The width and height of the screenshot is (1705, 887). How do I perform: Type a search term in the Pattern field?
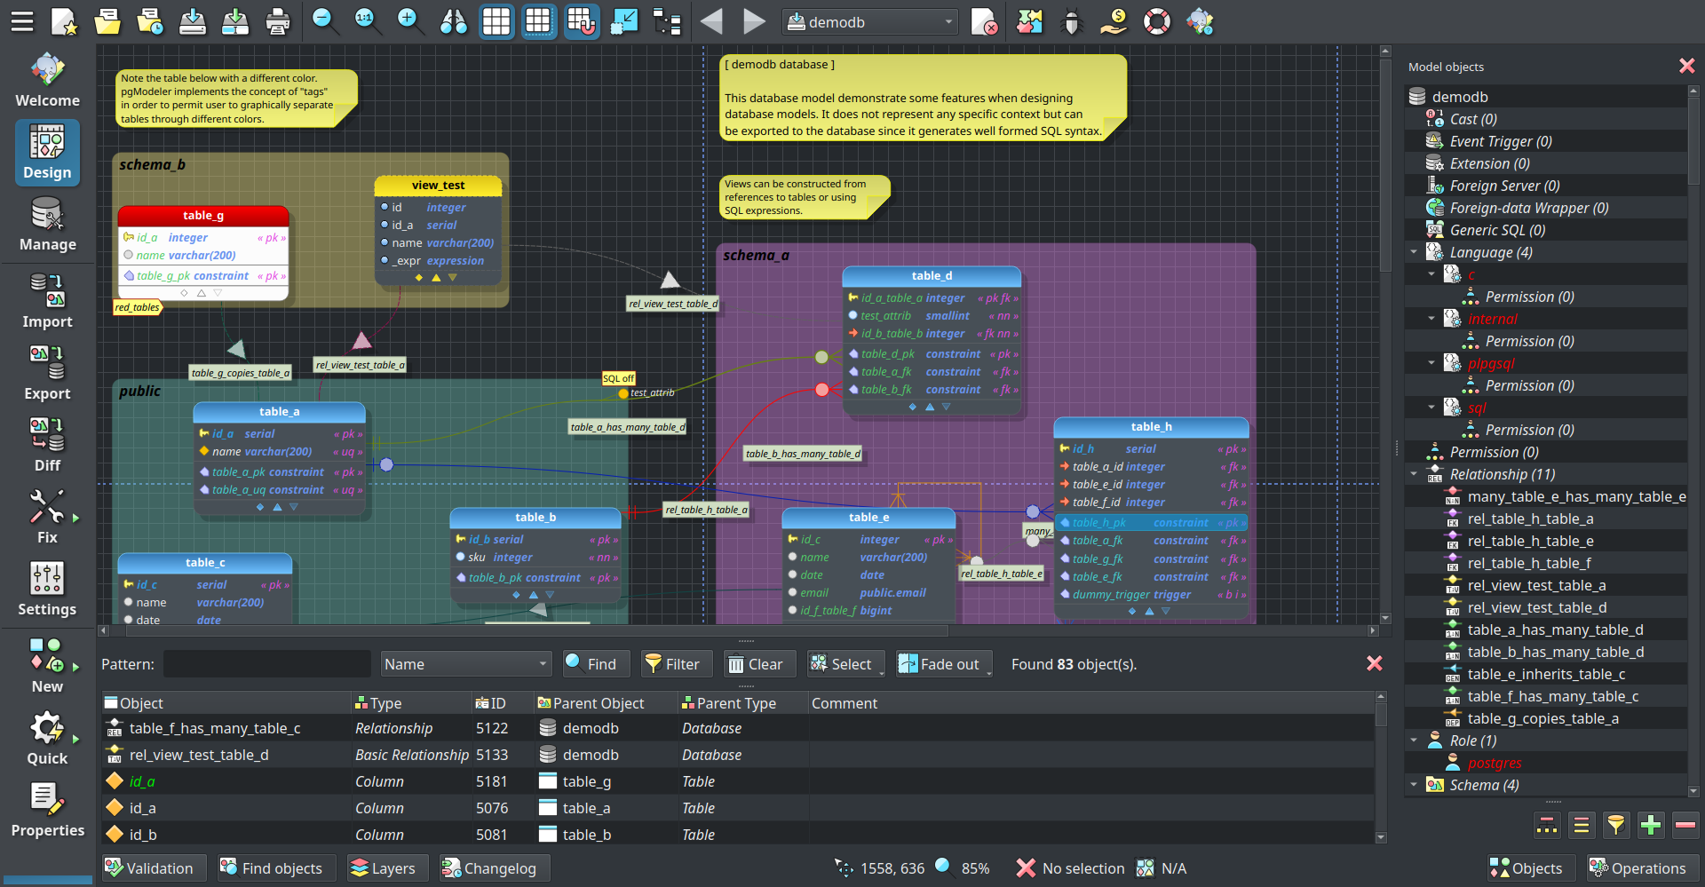(x=266, y=663)
